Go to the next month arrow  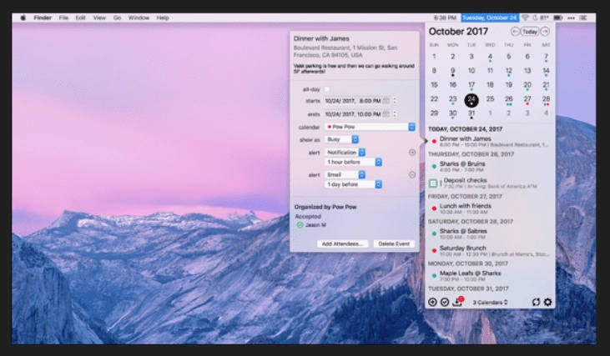click(545, 32)
